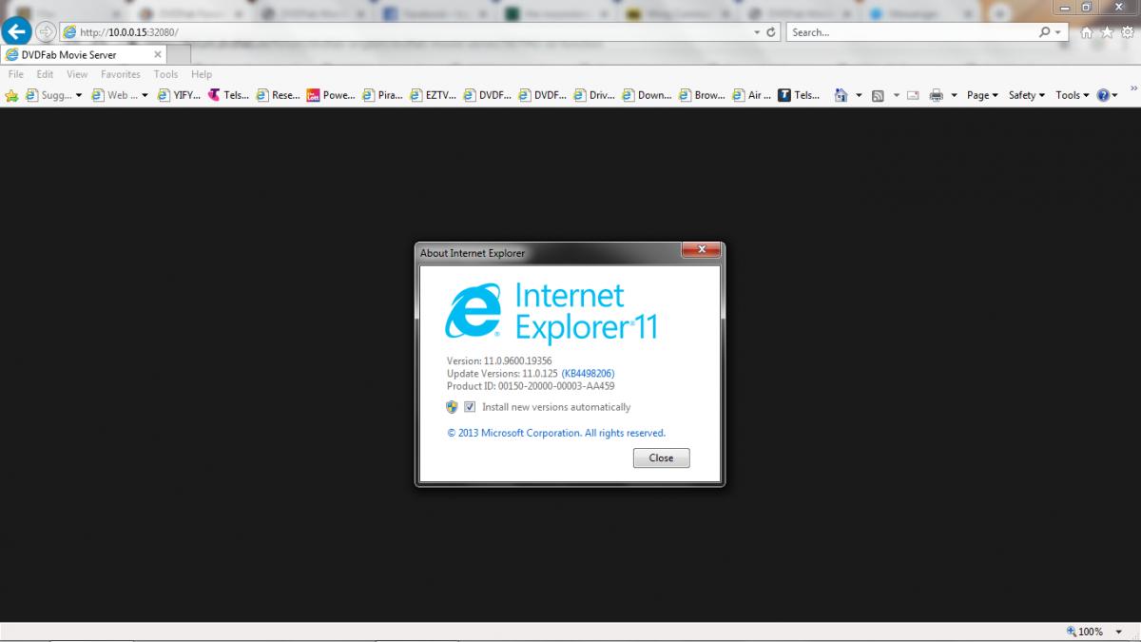Image resolution: width=1141 pixels, height=642 pixels.
Task: Click the magnifier icon in the search box
Action: point(1045,32)
